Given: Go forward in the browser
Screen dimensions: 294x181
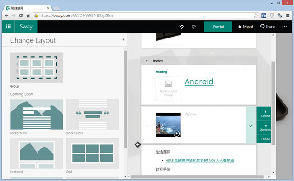Looking at the screenshot, I should [x=13, y=16].
